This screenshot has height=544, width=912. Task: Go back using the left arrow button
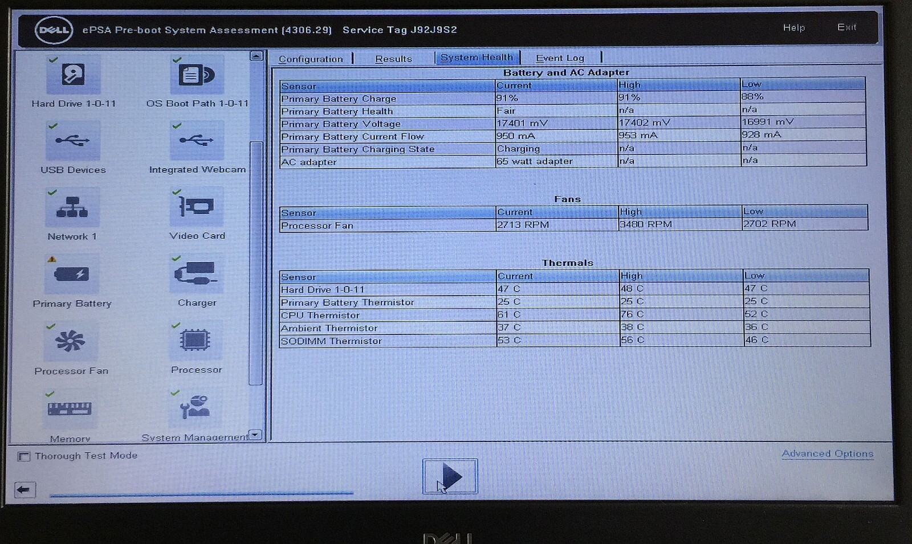click(x=25, y=490)
